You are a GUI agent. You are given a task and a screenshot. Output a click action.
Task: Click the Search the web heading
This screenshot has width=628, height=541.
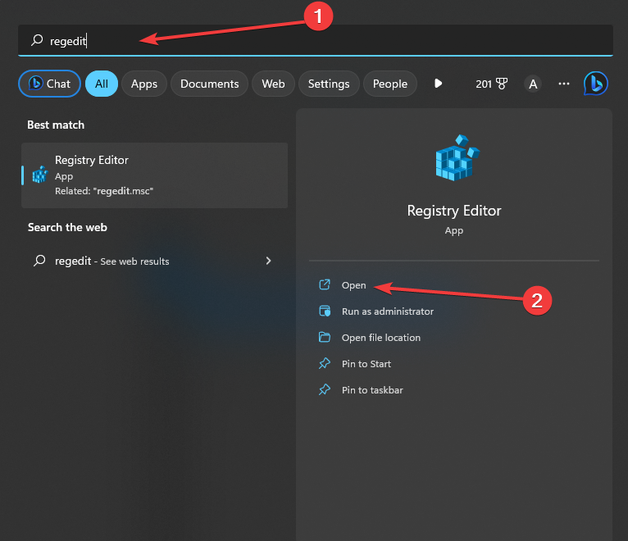coord(67,227)
